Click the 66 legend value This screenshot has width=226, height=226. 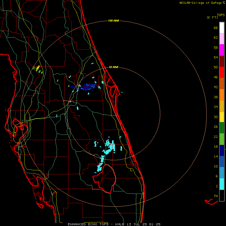tap(216, 28)
